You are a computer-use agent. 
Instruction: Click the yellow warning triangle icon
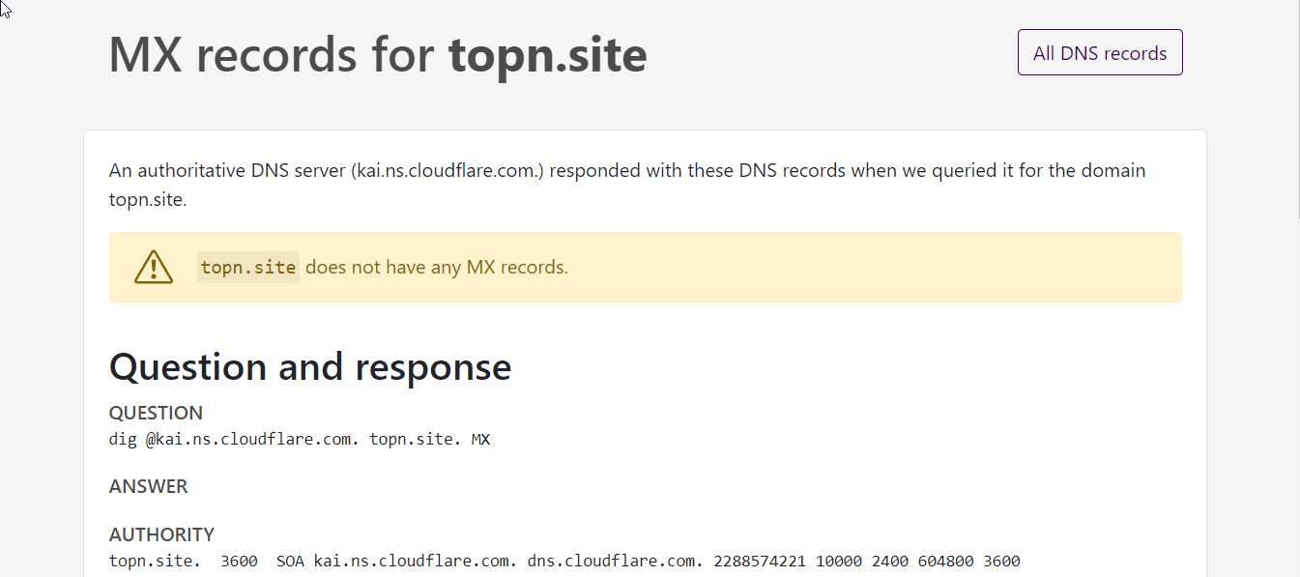pyautogui.click(x=154, y=267)
